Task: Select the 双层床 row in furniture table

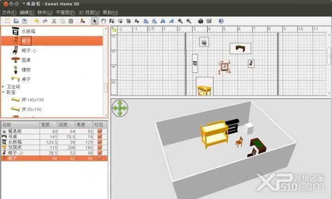Action: click(54, 148)
